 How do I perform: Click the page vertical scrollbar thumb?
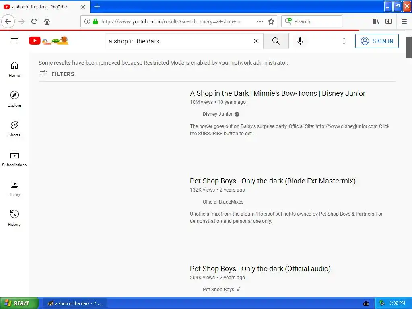pos(408,47)
